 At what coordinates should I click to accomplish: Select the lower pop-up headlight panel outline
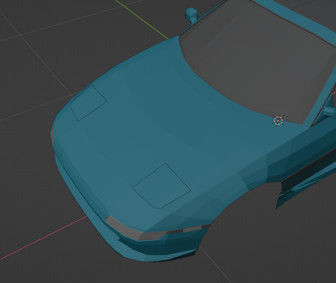[161, 186]
